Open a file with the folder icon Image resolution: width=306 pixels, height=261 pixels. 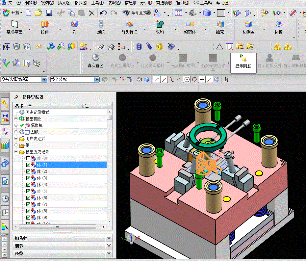click(x=38, y=13)
